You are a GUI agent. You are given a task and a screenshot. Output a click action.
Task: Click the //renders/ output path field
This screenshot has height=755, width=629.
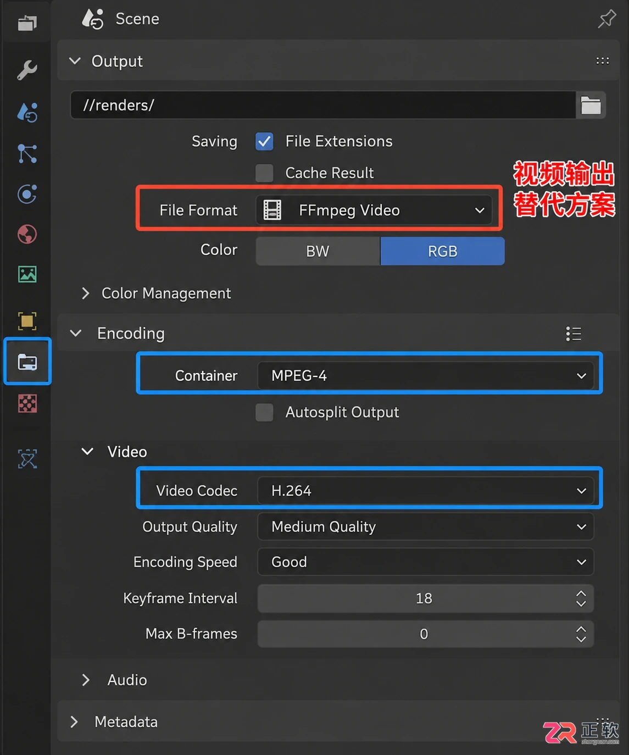point(323,105)
